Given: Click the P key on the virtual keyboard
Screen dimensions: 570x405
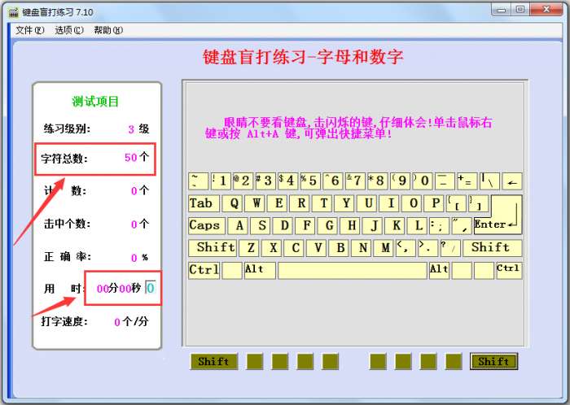Looking at the screenshot, I should coord(436,203).
